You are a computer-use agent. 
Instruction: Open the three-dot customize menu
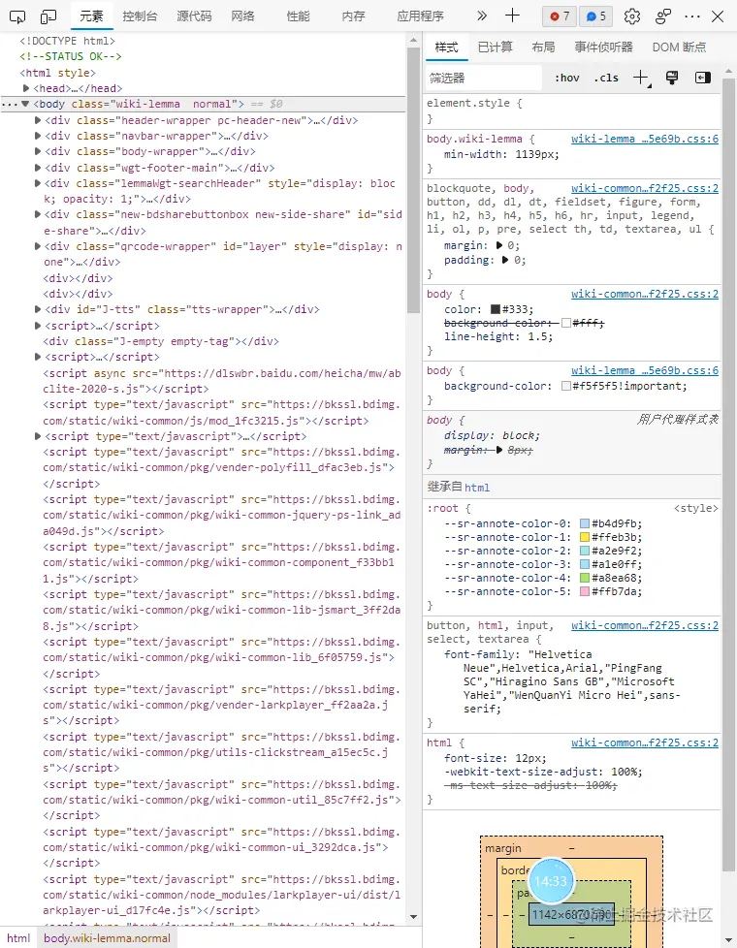[691, 16]
